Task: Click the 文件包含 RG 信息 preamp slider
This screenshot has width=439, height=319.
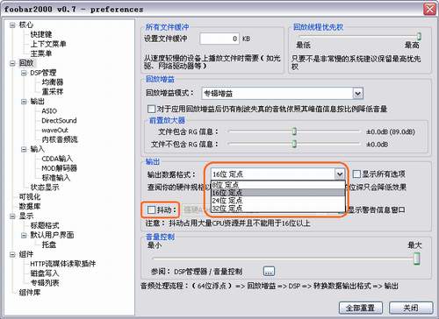Action: tap(294, 131)
